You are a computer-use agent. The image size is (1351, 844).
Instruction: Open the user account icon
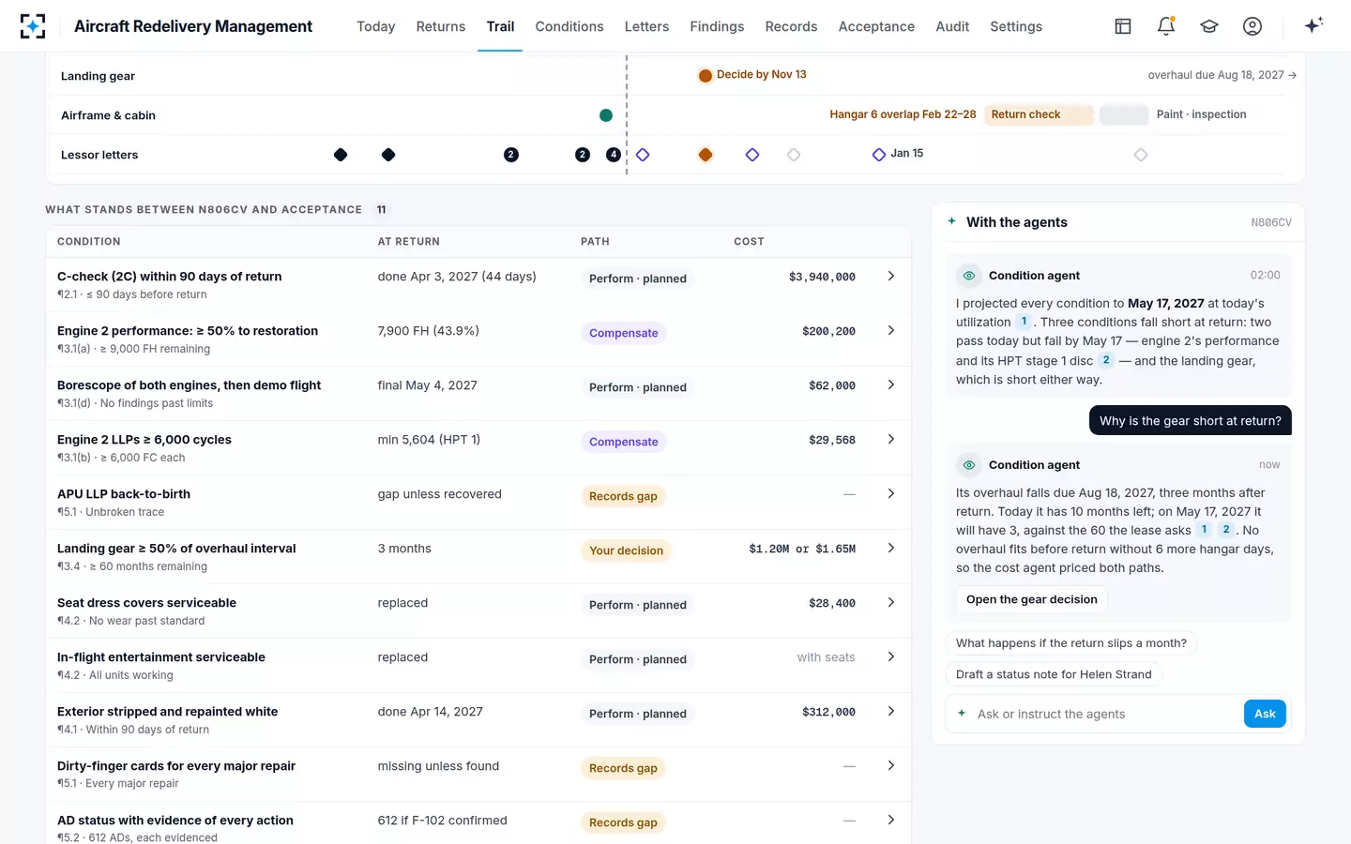click(1252, 26)
